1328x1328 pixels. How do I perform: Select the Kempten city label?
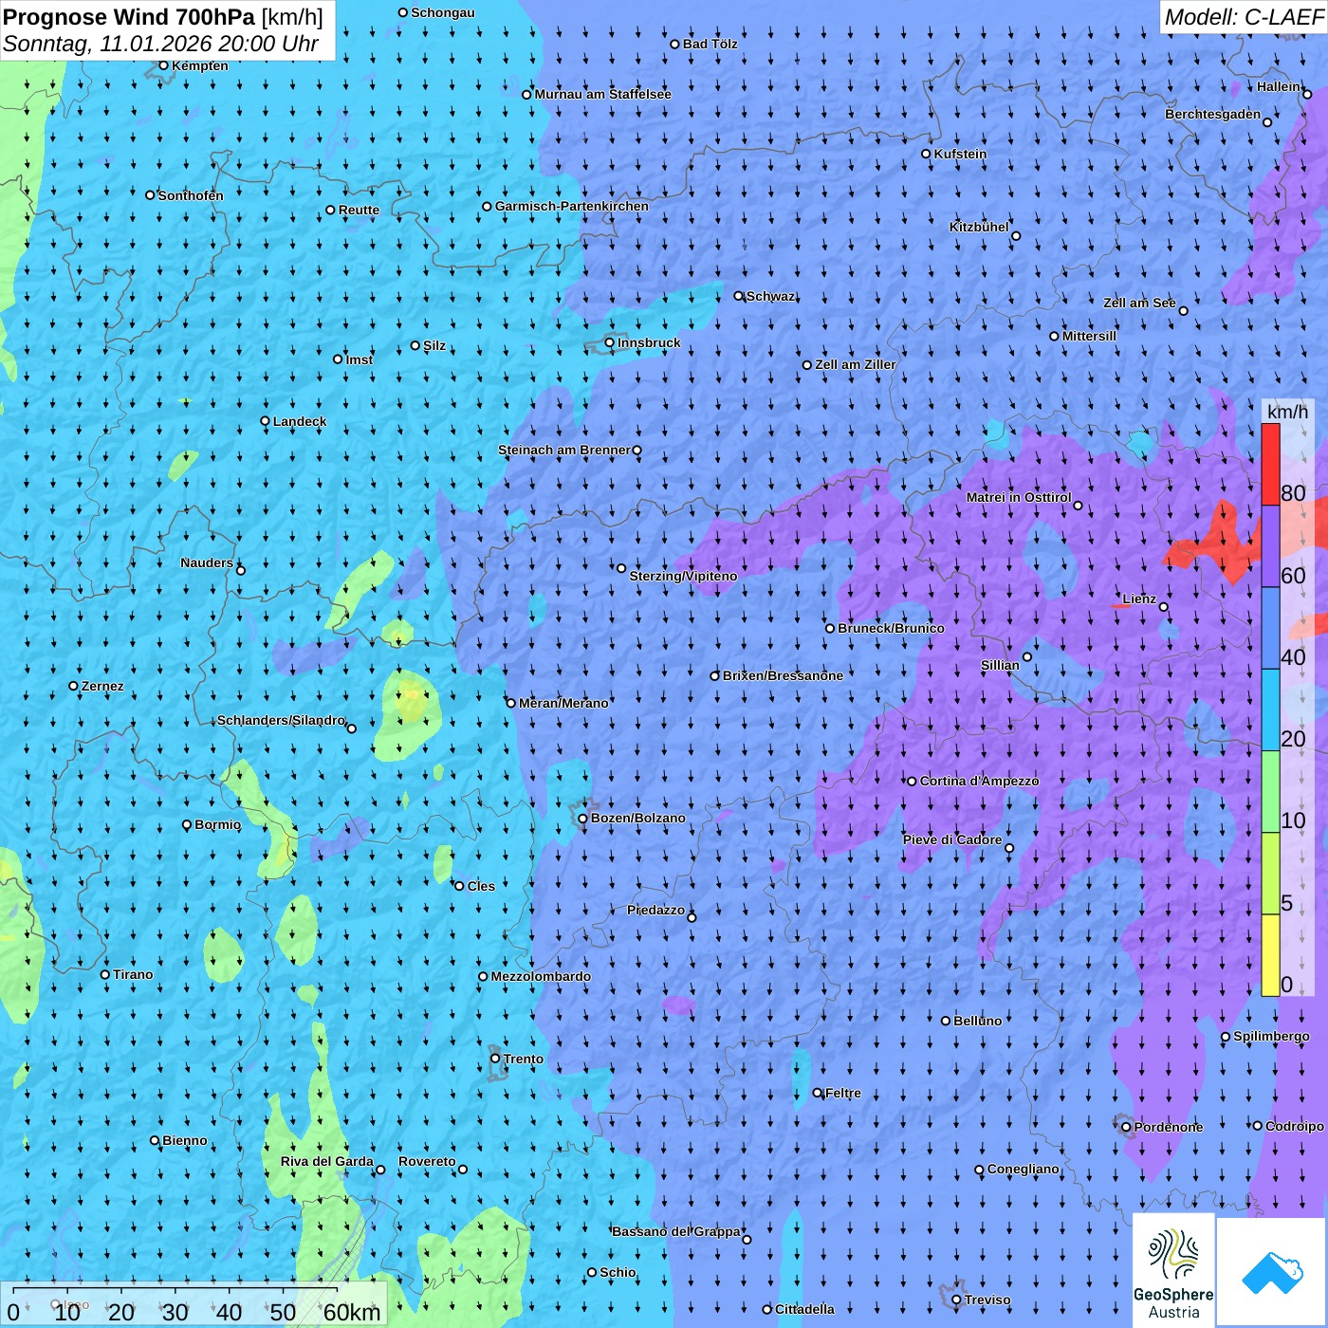200,65
